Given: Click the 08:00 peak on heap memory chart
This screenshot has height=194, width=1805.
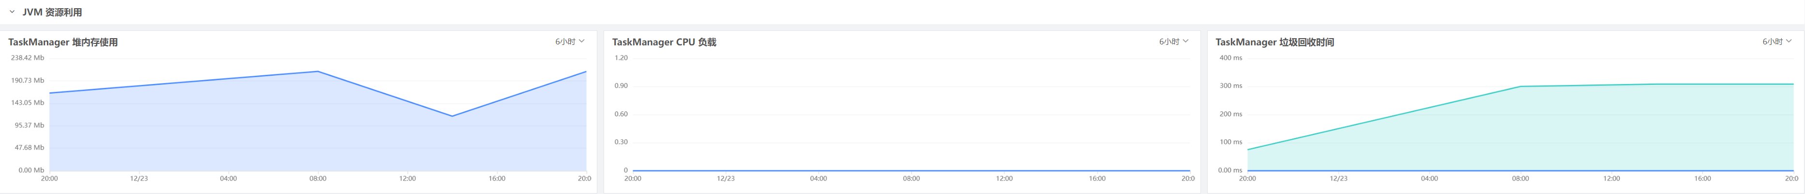Looking at the screenshot, I should 318,71.
